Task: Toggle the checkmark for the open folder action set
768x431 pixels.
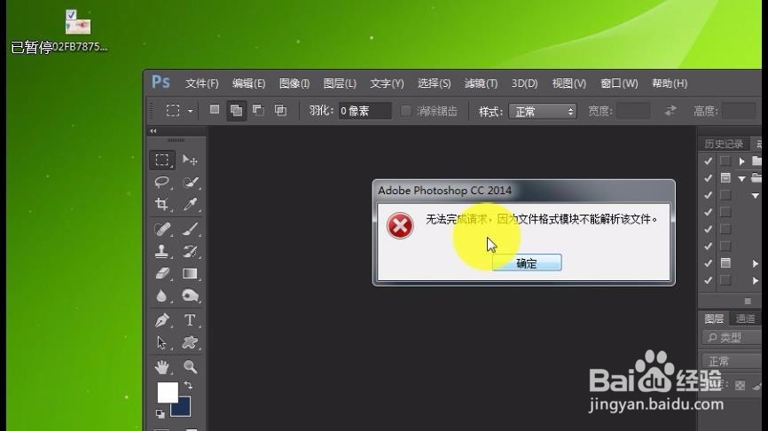Action: (x=708, y=177)
